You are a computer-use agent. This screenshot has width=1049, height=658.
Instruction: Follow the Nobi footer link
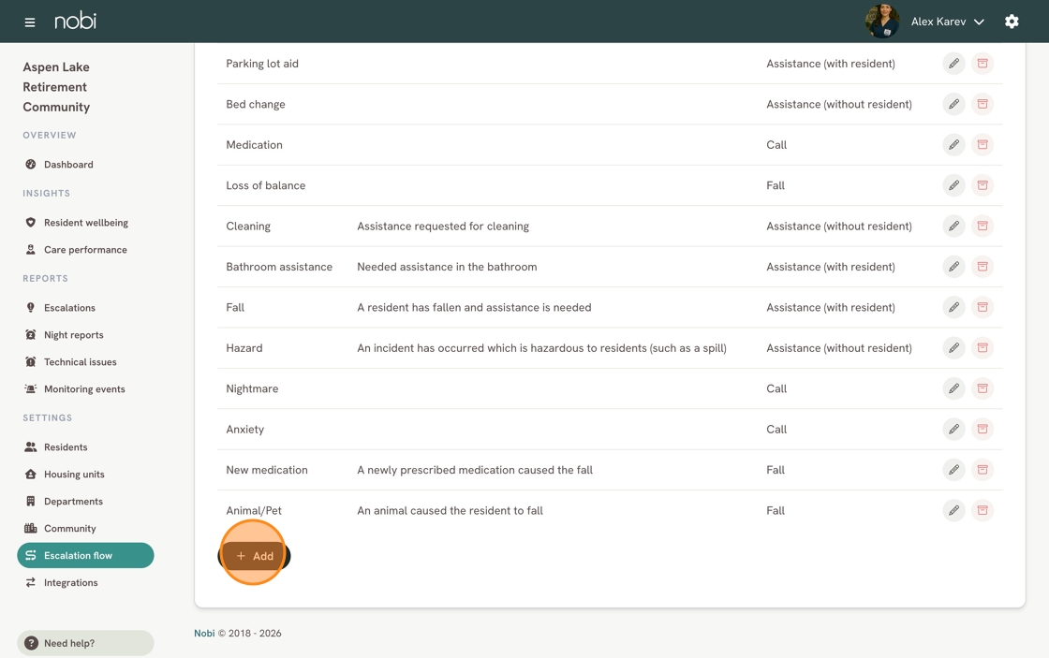204,634
